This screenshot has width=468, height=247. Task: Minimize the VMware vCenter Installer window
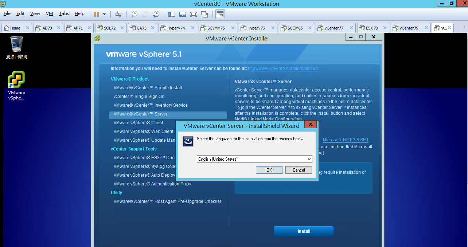pos(350,37)
